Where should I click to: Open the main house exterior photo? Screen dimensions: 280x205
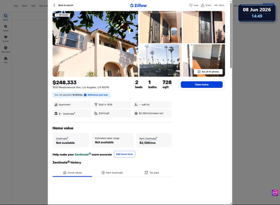95,44
